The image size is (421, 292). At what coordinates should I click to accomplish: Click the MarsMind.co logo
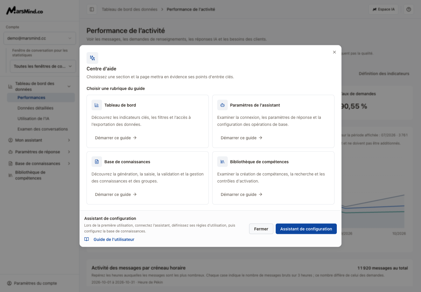[25, 11]
